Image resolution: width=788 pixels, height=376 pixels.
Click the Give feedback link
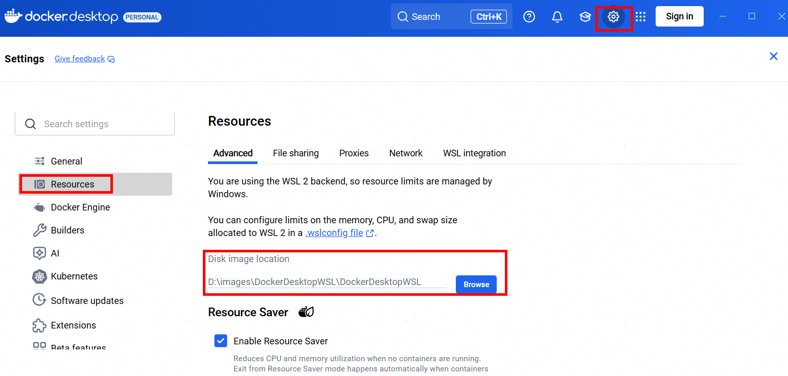pos(80,59)
